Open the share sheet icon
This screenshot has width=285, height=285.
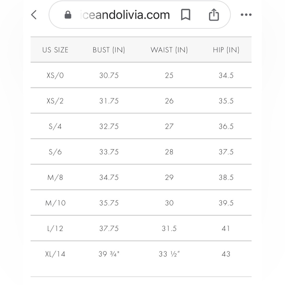(x=214, y=15)
